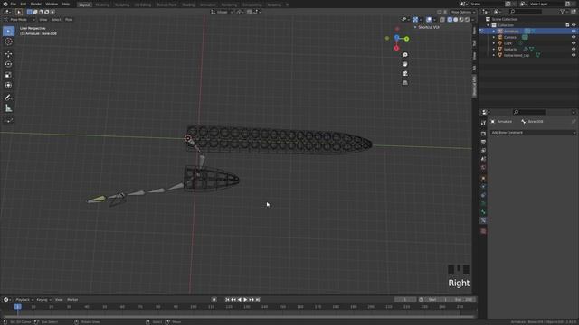Image resolution: width=579 pixels, height=325 pixels.
Task: Toggle visibility of Light in outliner
Action: 574,43
